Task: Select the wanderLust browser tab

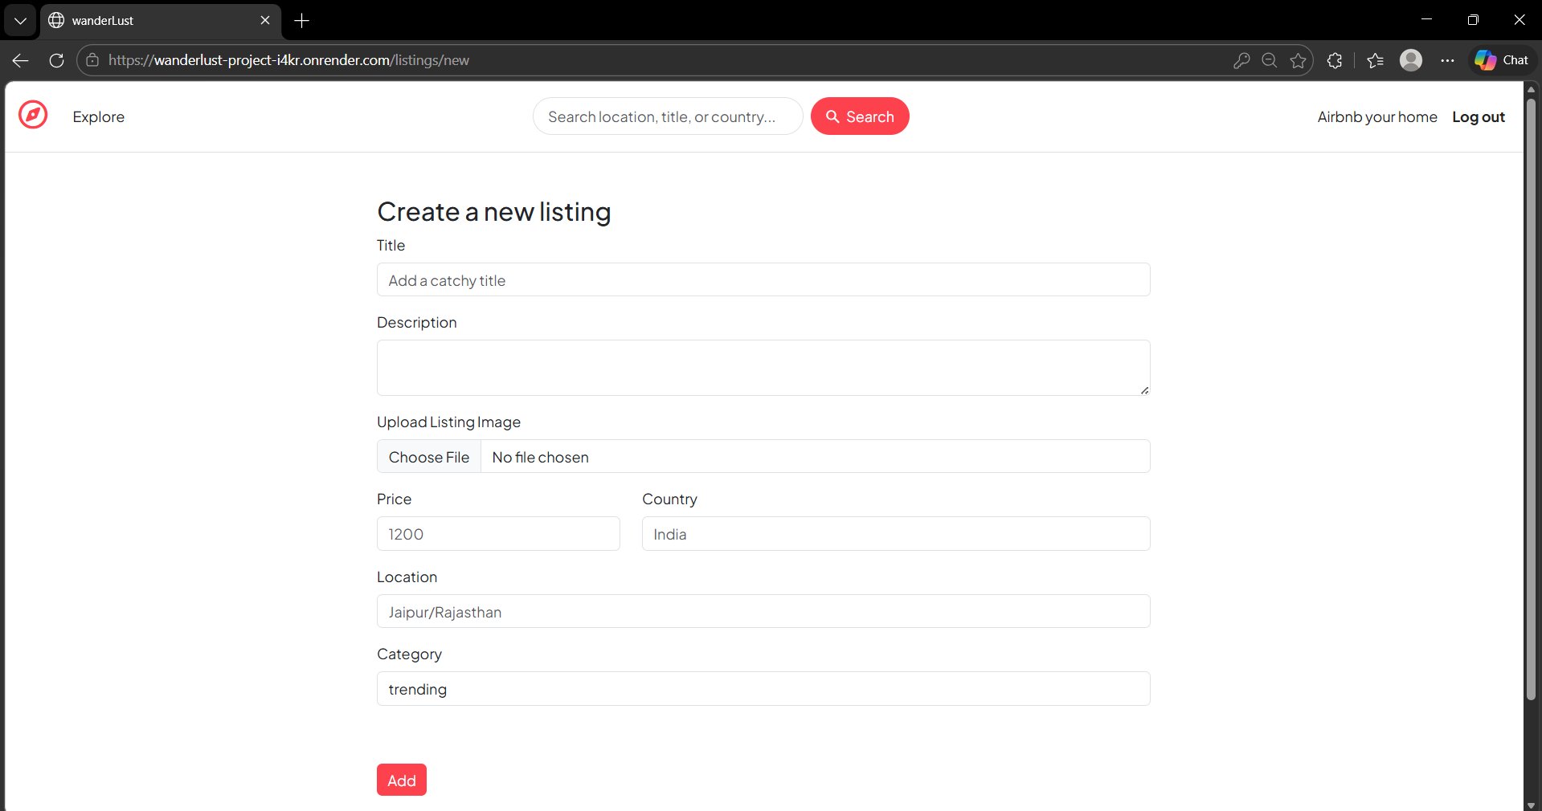Action: pos(161,20)
